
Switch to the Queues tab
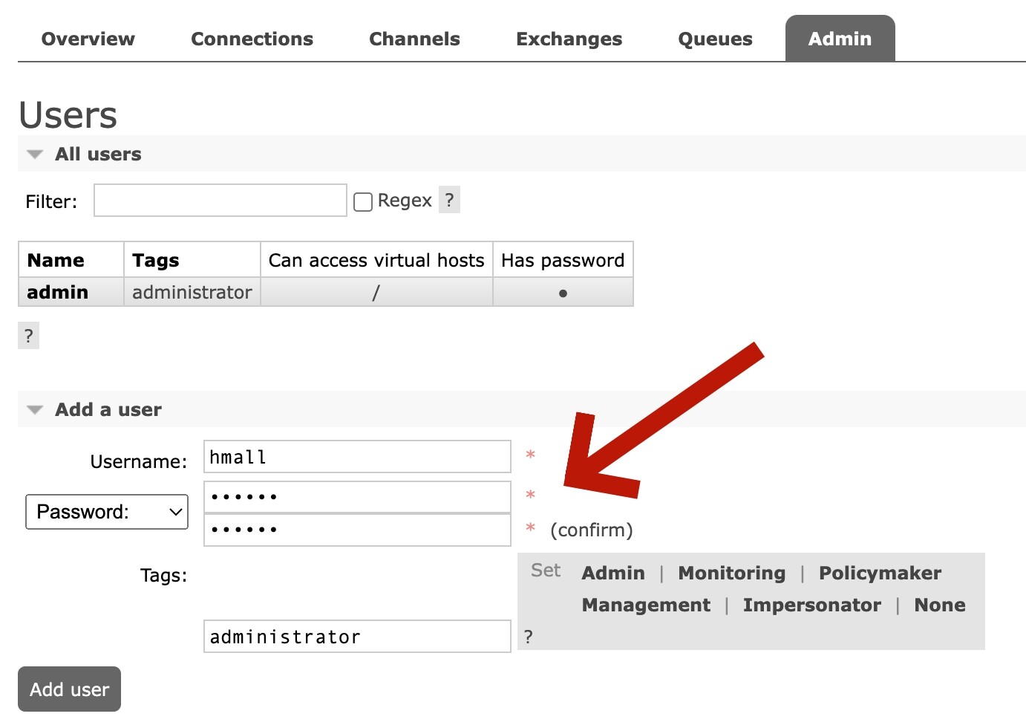pyautogui.click(x=715, y=39)
